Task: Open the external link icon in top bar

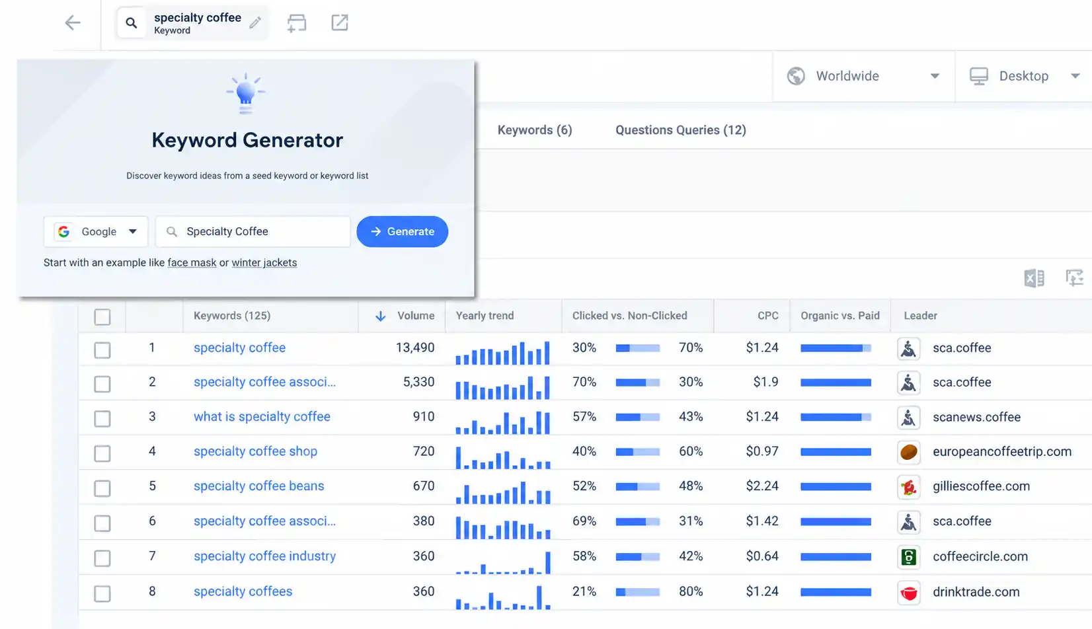Action: click(340, 23)
